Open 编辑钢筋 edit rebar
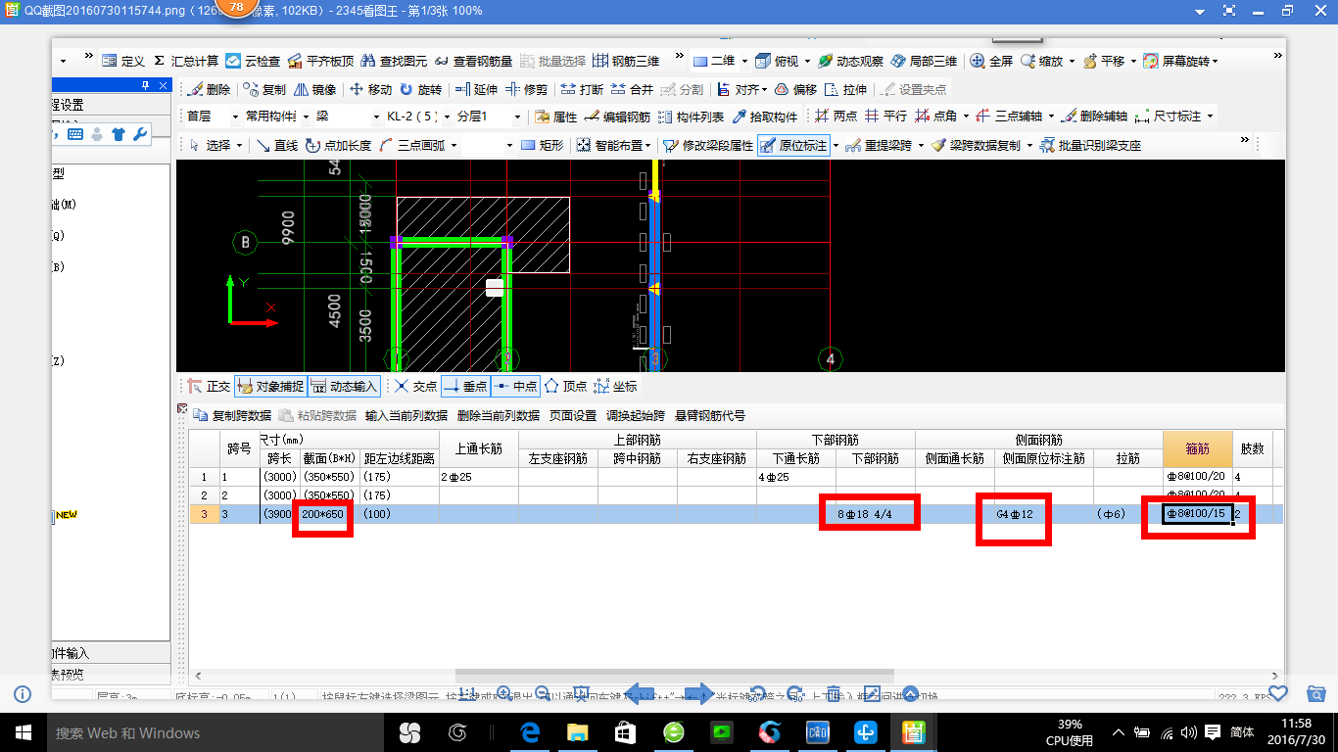Viewport: 1338px width, 752px height. click(x=618, y=117)
